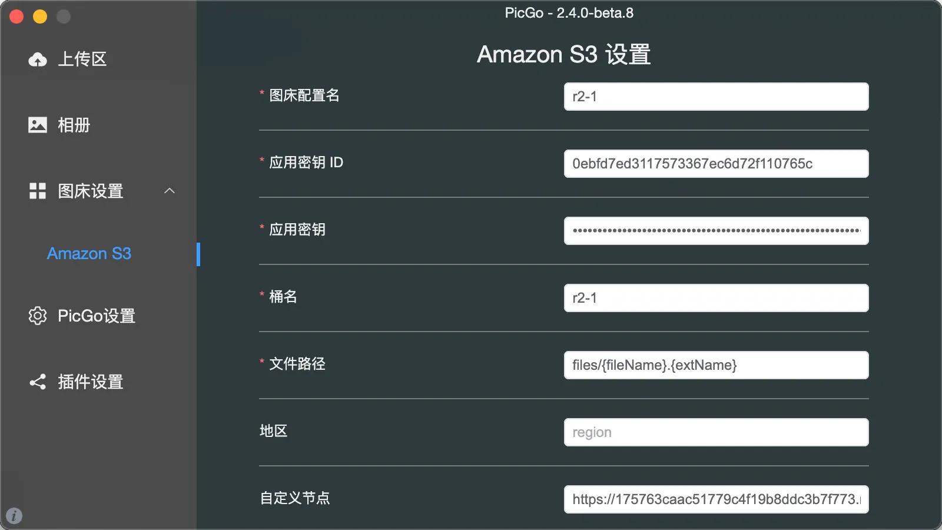Minimize the window with the yellow button

point(40,16)
